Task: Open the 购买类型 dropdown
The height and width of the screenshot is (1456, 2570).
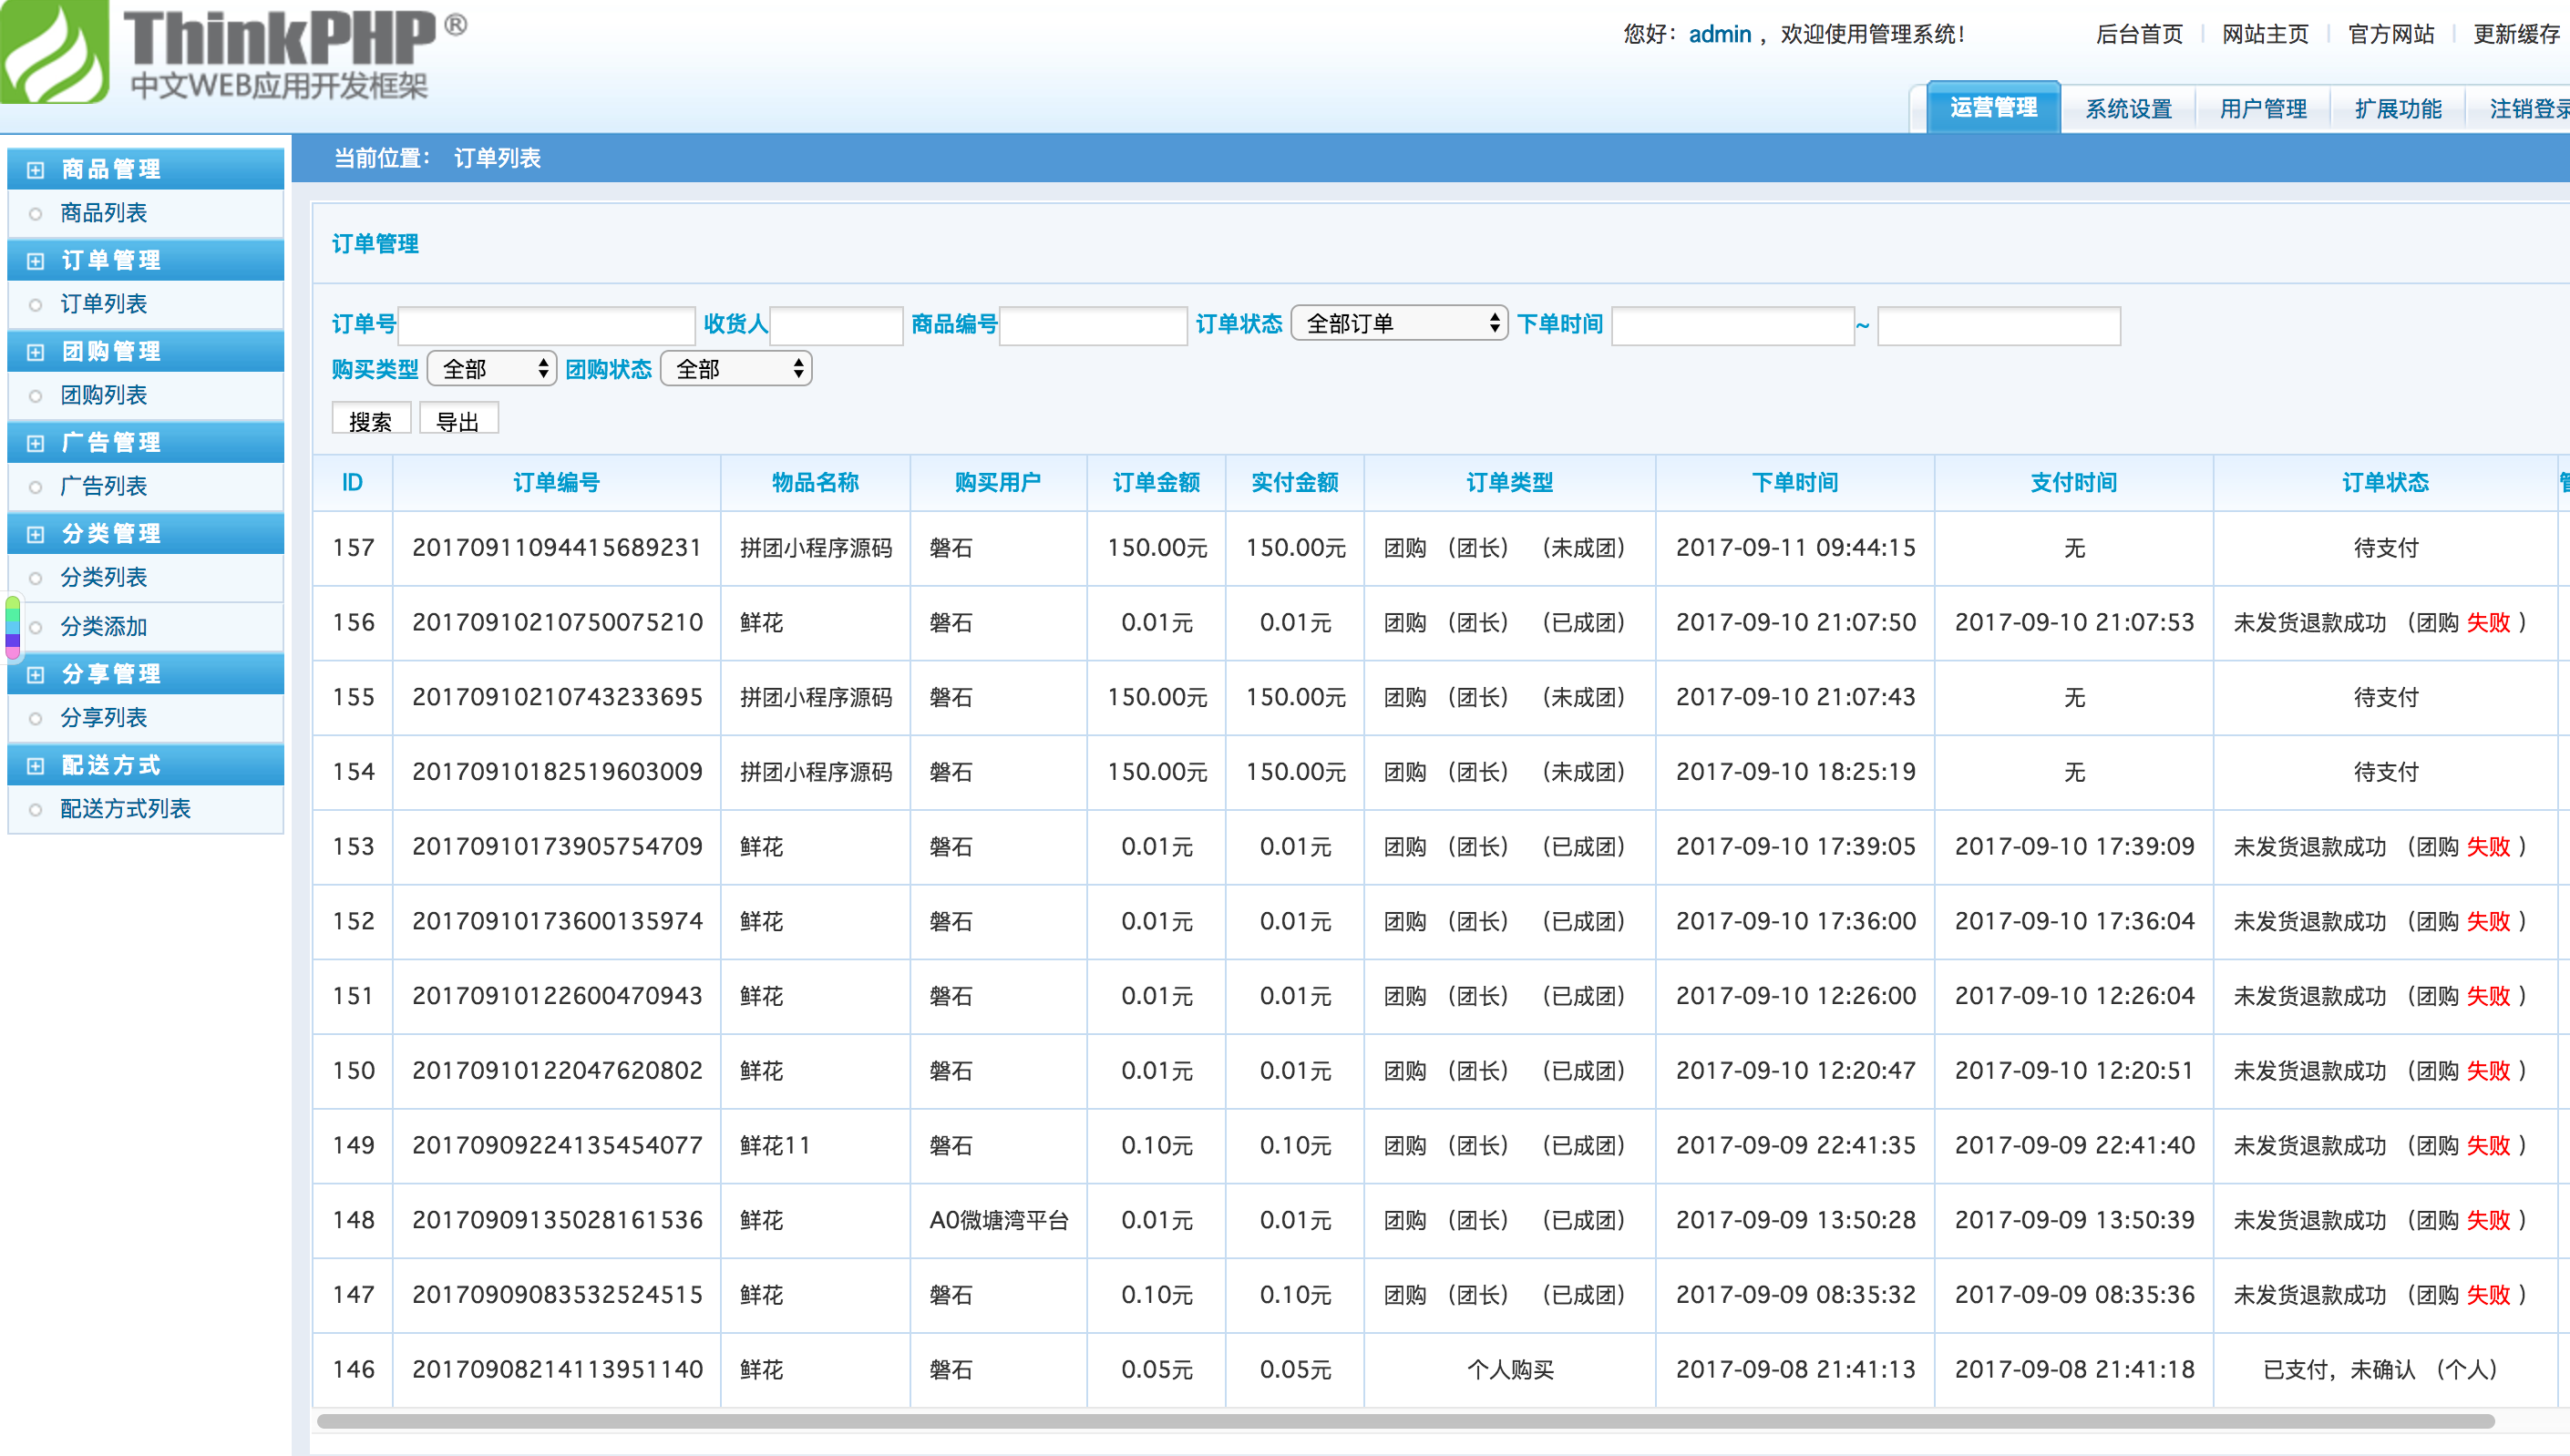Action: click(492, 369)
